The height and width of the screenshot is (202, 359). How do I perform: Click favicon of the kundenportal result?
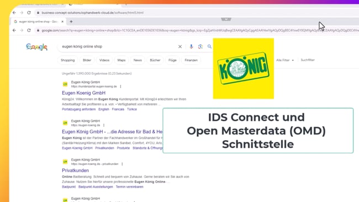65,84
